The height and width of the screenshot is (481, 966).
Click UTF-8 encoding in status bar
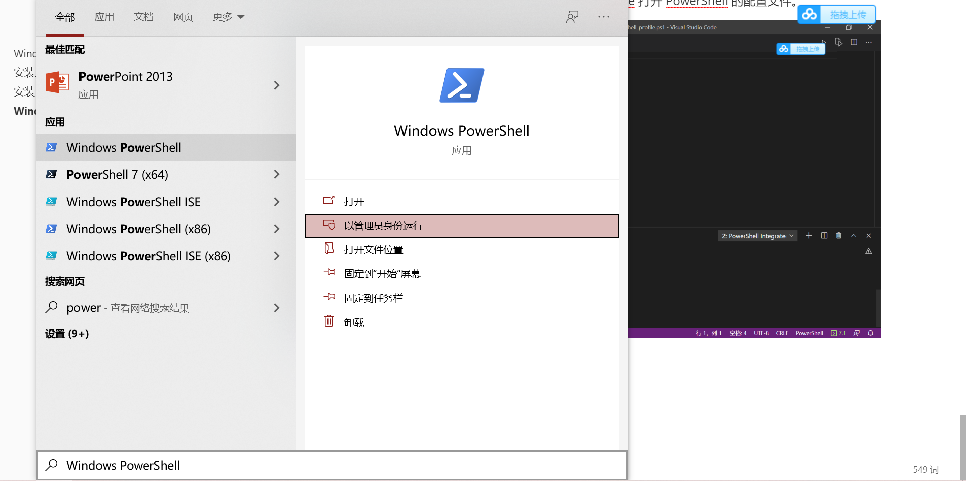761,333
